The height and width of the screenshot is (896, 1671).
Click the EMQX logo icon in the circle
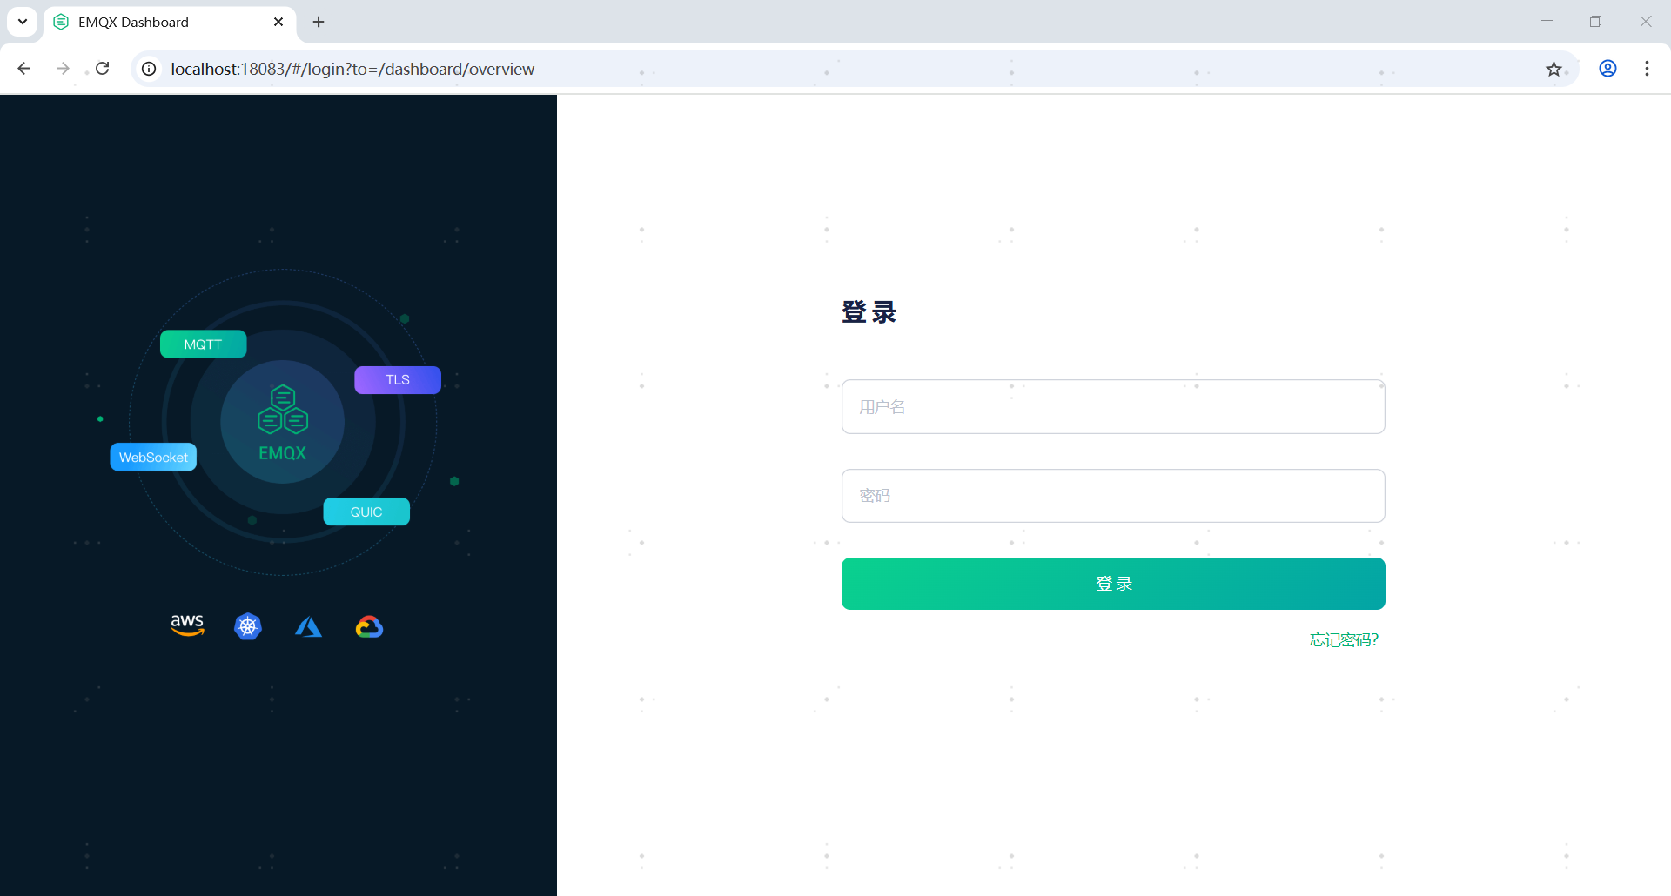coord(283,410)
